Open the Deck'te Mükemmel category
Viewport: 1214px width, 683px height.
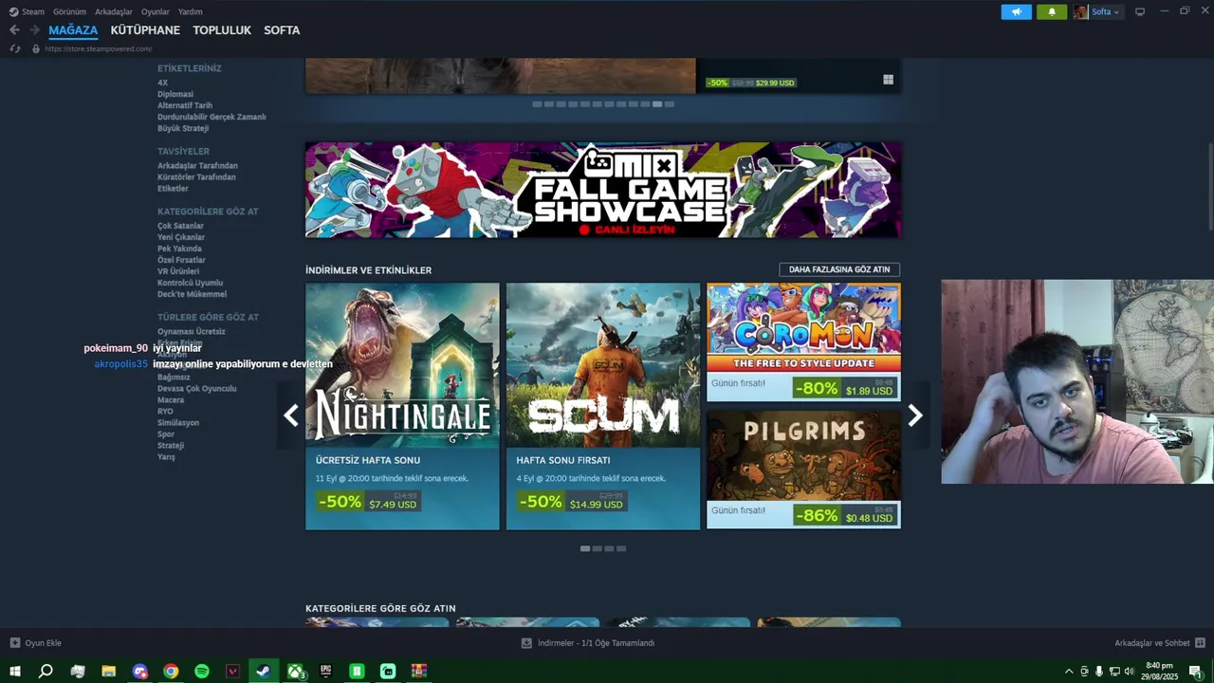click(x=192, y=294)
